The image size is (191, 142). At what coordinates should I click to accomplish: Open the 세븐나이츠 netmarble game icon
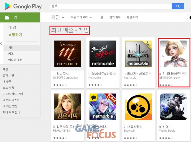(x=103, y=107)
